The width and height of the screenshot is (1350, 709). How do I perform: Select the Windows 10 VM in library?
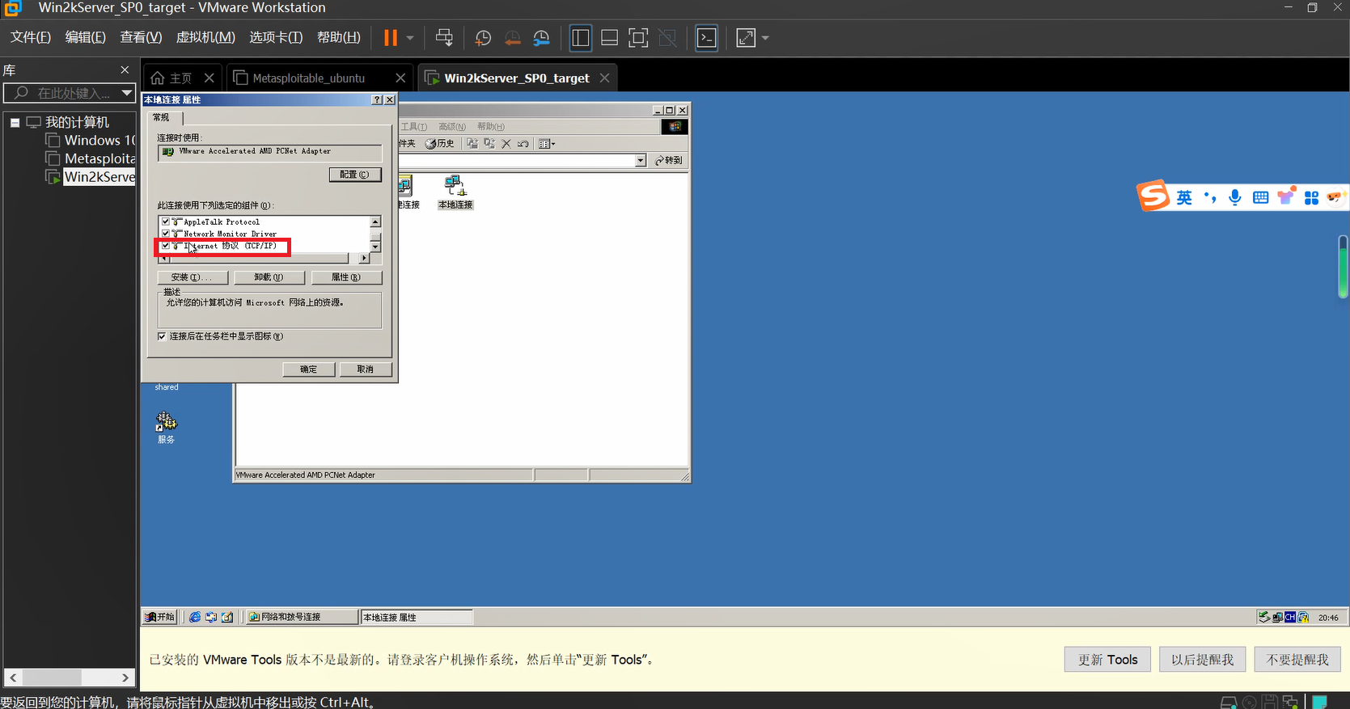coord(92,141)
